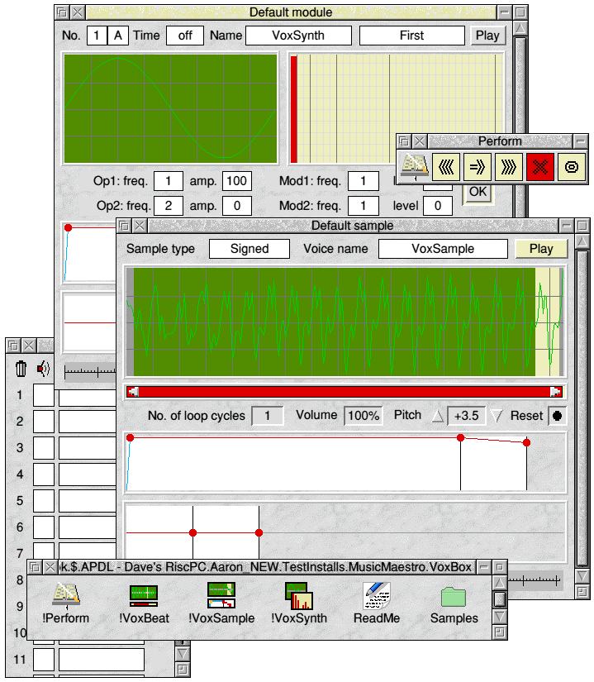Click the trash bin icon in voice list window
594x682 pixels.
21,369
